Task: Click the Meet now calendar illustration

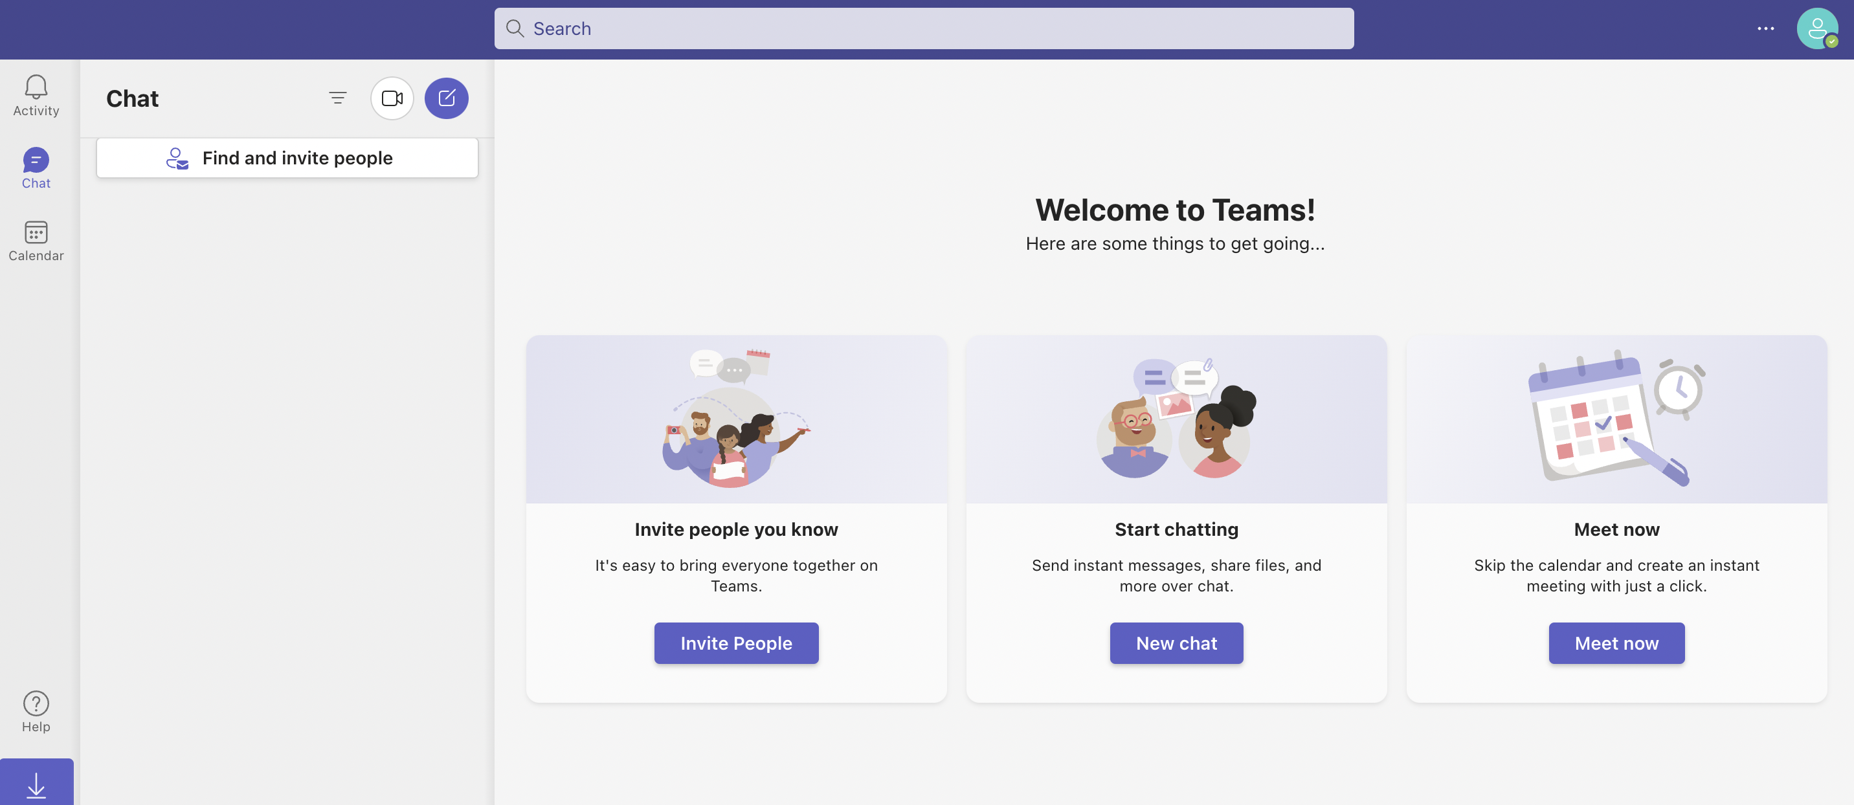Action: coord(1616,419)
